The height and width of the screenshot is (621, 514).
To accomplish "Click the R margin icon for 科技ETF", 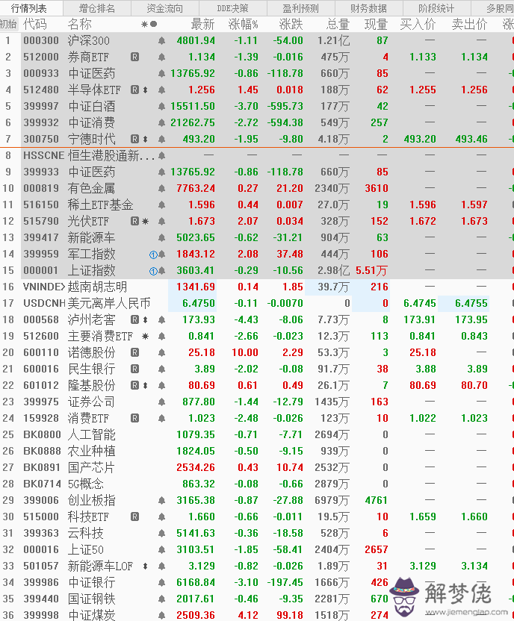I will [x=134, y=517].
